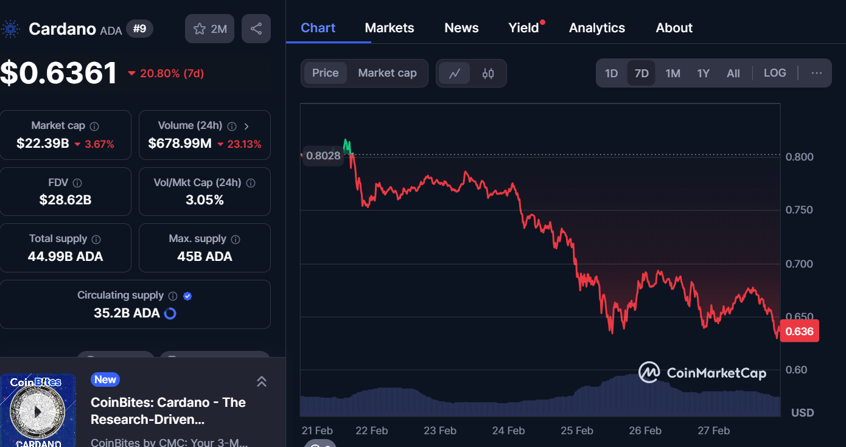The image size is (846, 447).
Task: Click the 0.636 current price tag
Action: (799, 331)
